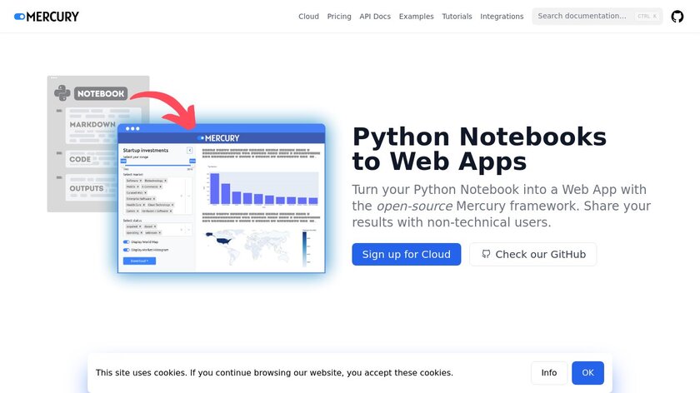The width and height of the screenshot is (700, 393).
Task: Click the Mercury logo in app preview
Action: pyautogui.click(x=221, y=138)
